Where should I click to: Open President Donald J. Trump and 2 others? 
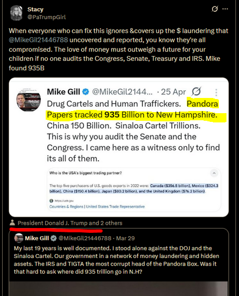(x=70, y=223)
